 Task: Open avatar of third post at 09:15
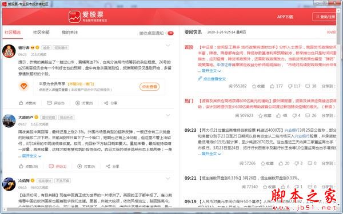[9, 184]
